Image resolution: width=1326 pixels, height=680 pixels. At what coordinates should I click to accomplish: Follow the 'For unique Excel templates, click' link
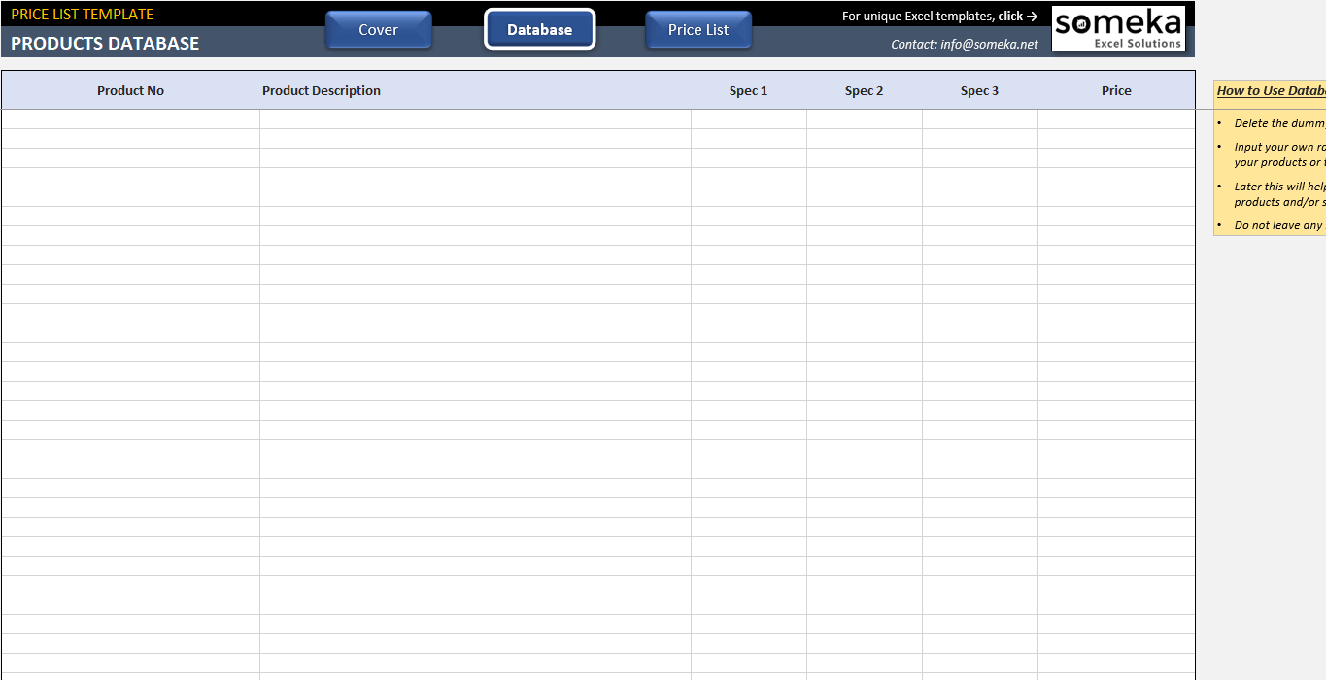click(x=939, y=16)
